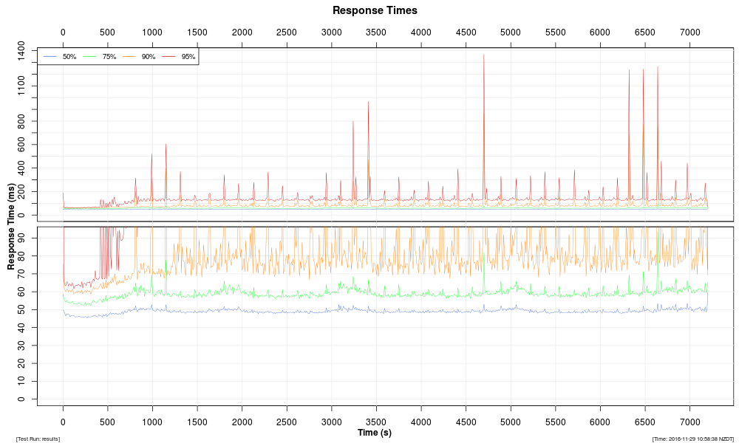Select the 50% legend entry
739x443 pixels.
tap(69, 57)
